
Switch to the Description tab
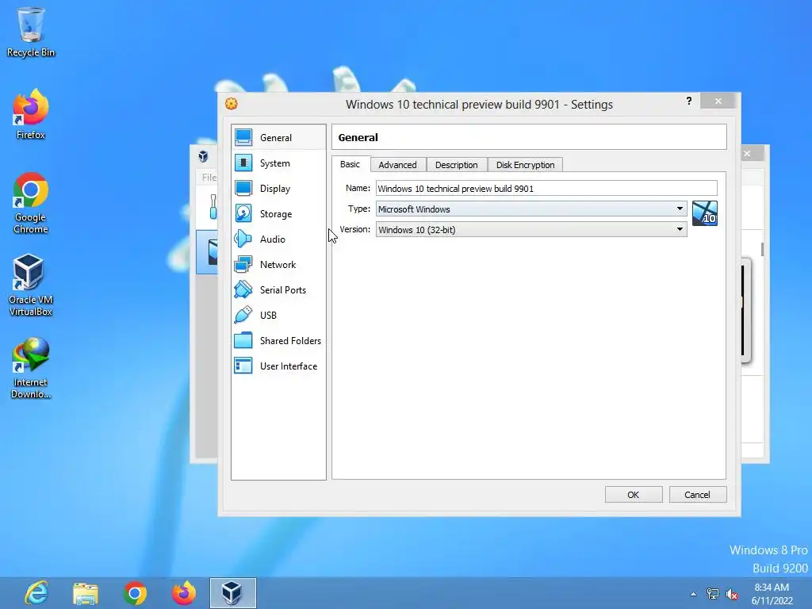[x=457, y=165]
